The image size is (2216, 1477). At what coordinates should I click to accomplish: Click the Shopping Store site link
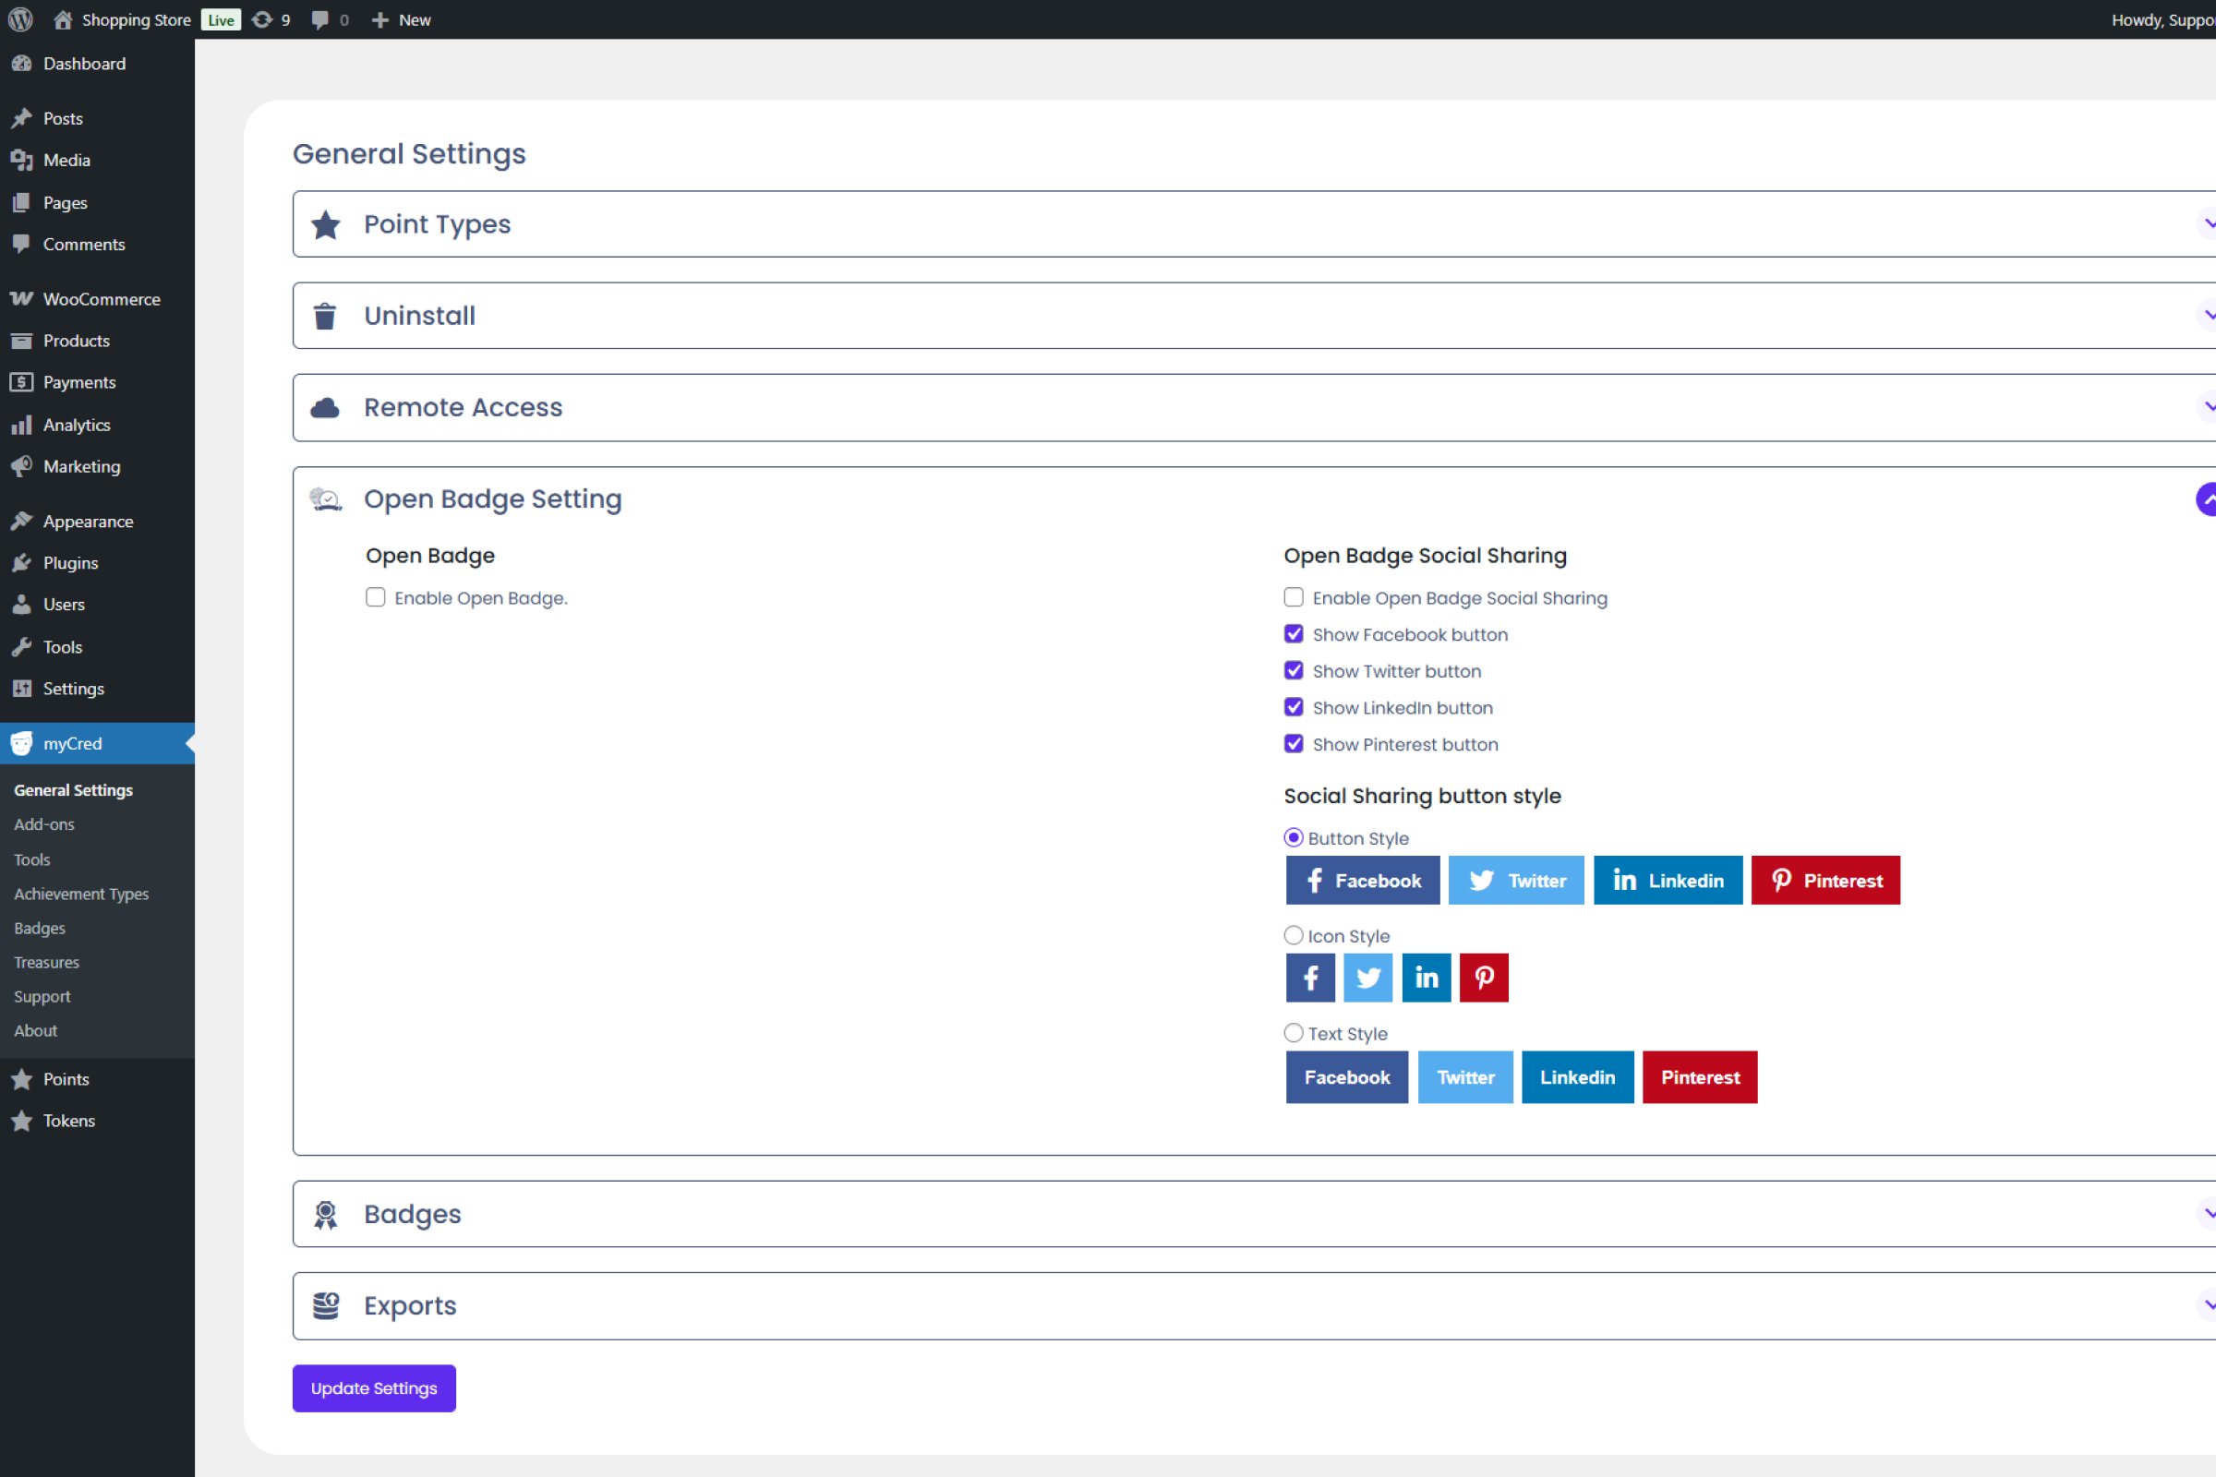click(x=135, y=19)
